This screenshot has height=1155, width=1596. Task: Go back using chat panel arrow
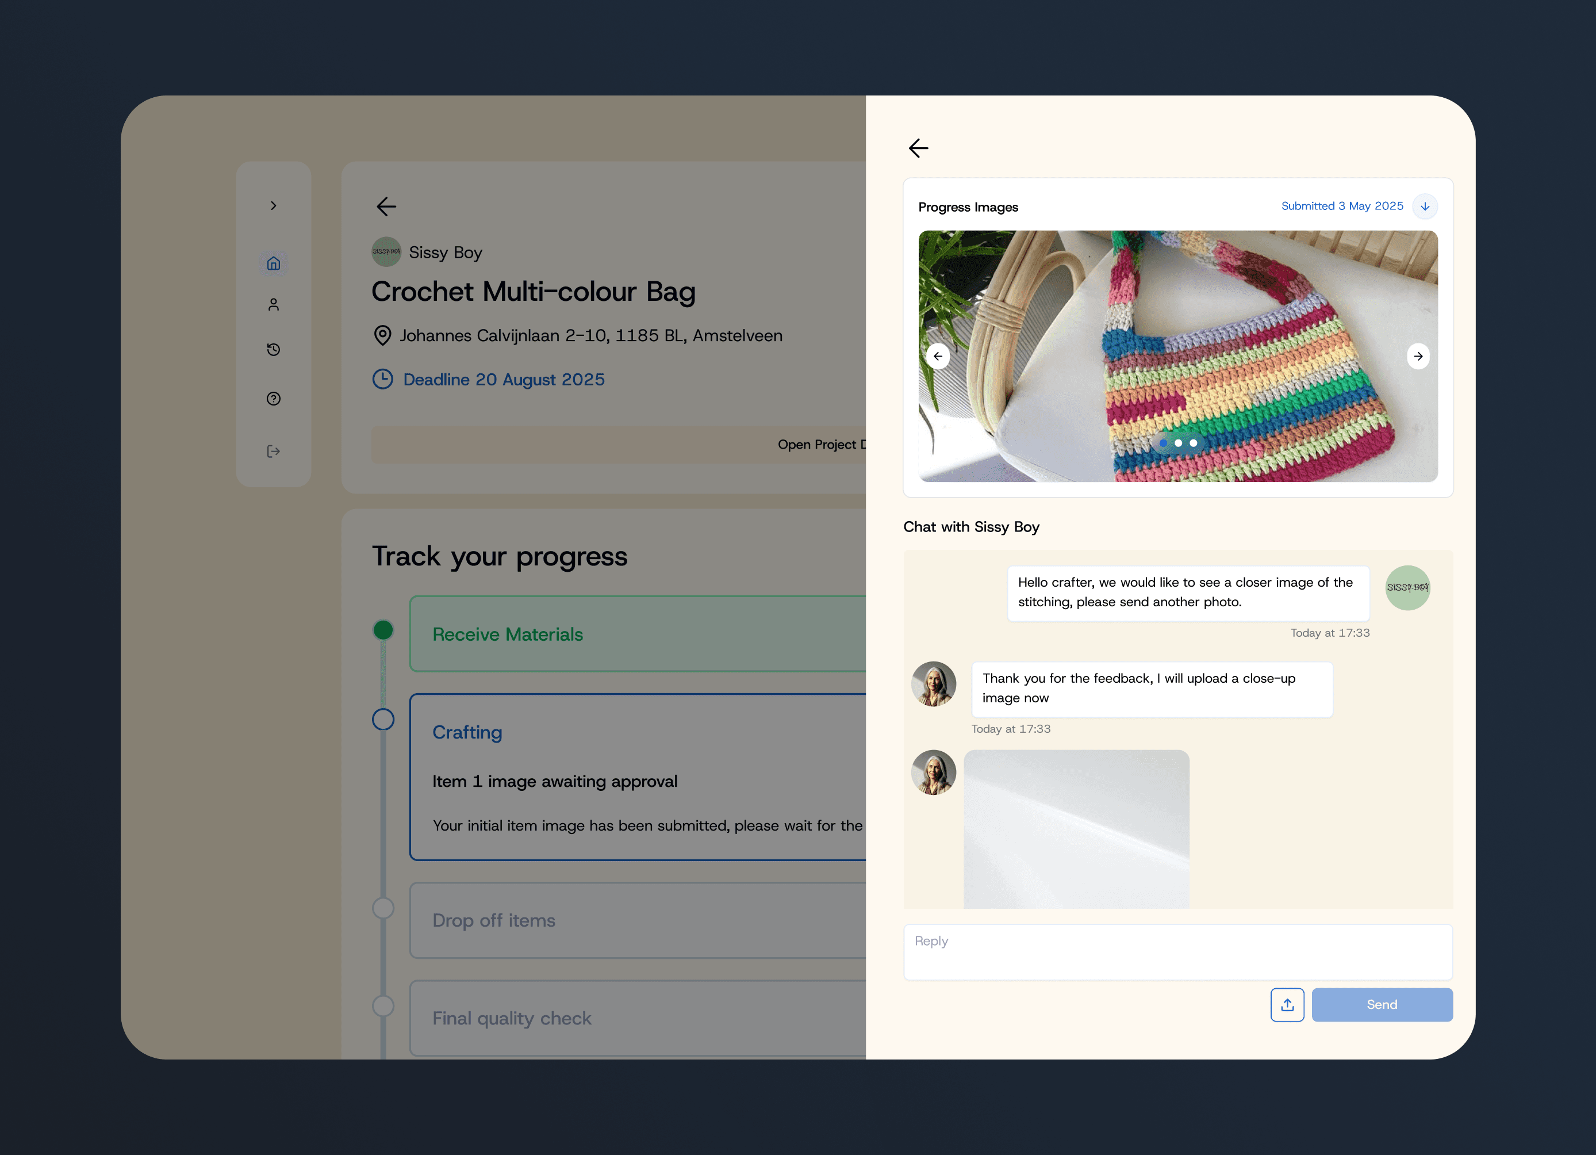click(x=918, y=148)
